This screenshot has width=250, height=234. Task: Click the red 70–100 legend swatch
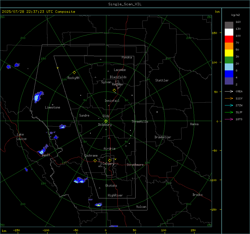click(x=229, y=39)
